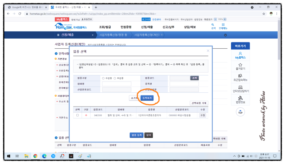Image resolution: width=285 pixels, height=164 pixels.
Task: Open 인터넷상담하기 in the sidebar
Action: coord(241,89)
